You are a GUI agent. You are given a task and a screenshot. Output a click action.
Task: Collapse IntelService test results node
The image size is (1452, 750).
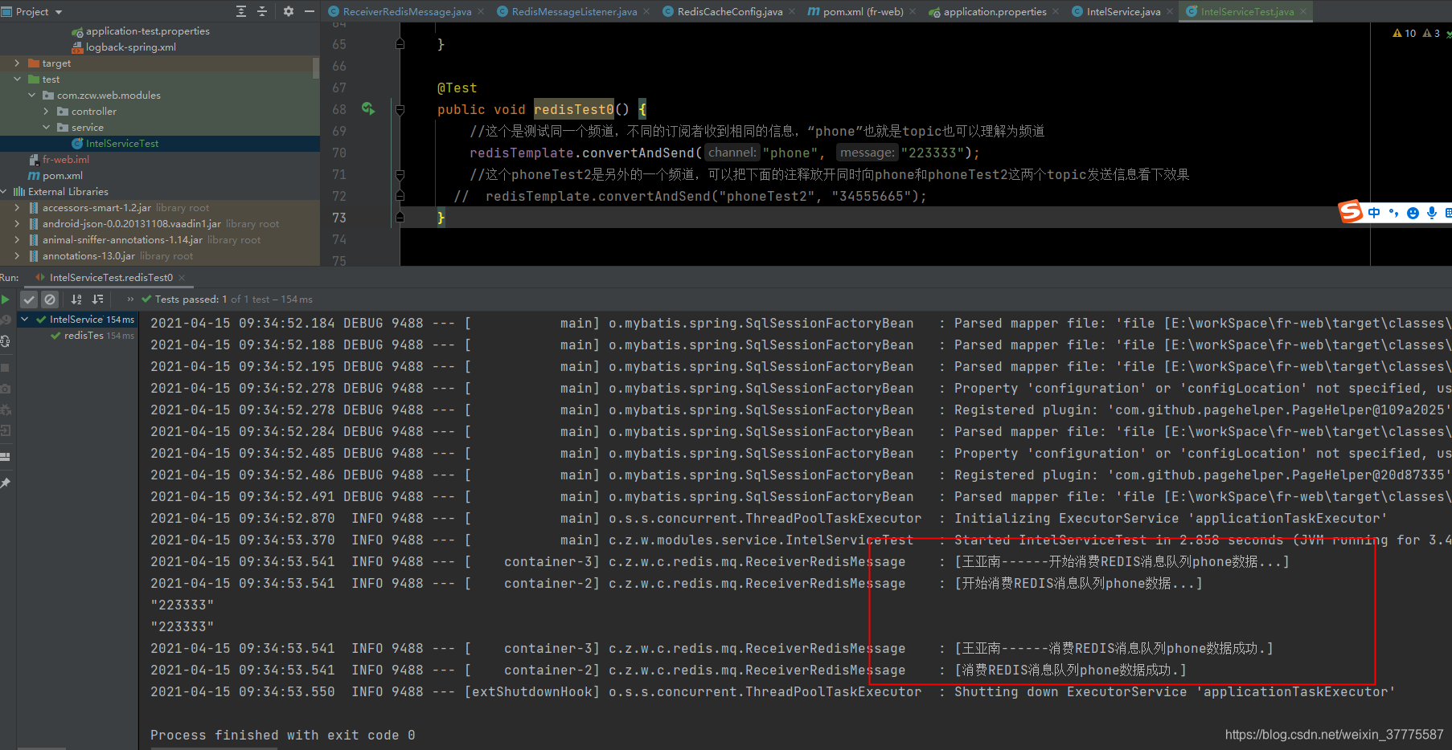(25, 319)
